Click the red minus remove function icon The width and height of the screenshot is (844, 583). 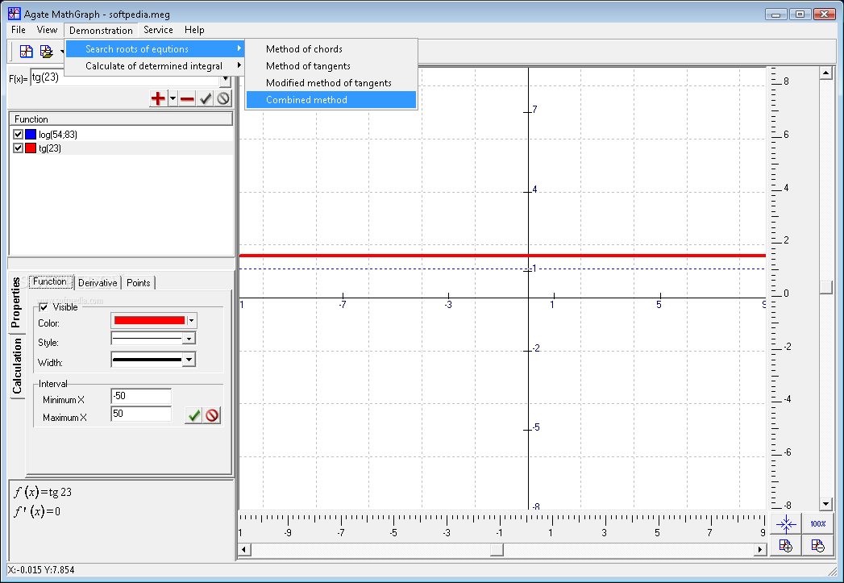[187, 98]
